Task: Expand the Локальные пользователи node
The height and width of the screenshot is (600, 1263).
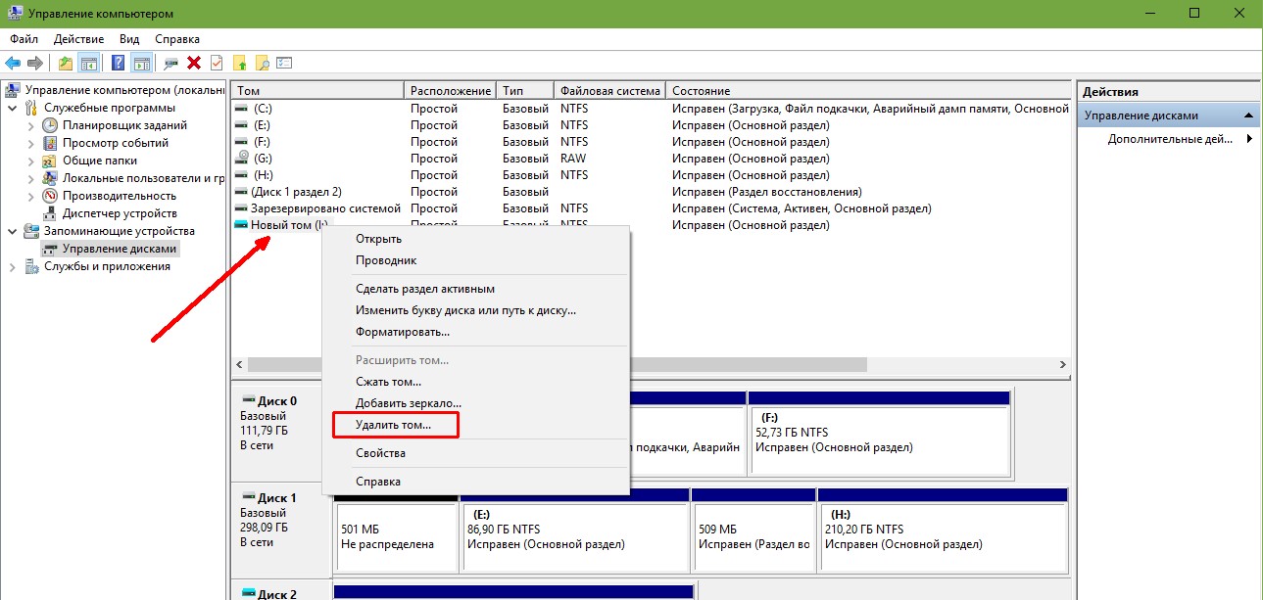Action: pos(30,178)
